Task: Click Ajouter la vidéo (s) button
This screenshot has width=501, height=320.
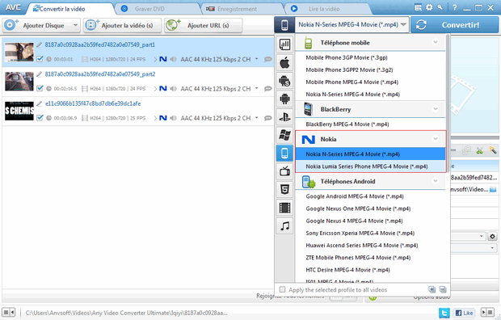Action: coord(122,25)
